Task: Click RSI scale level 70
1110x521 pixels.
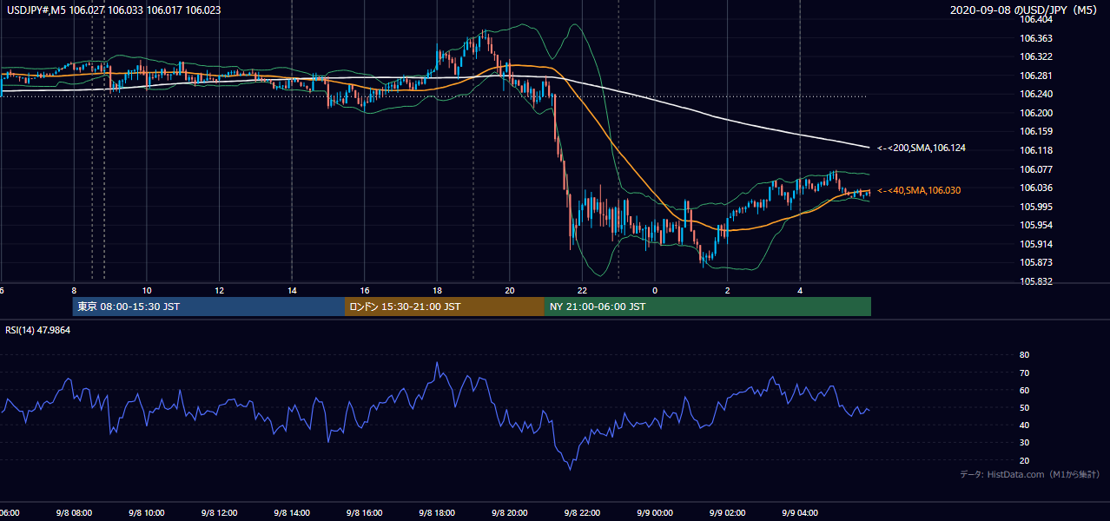Action: (1024, 373)
